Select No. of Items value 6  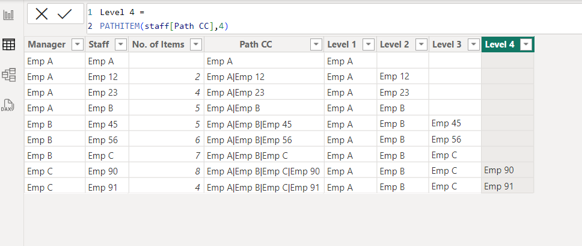pos(167,140)
